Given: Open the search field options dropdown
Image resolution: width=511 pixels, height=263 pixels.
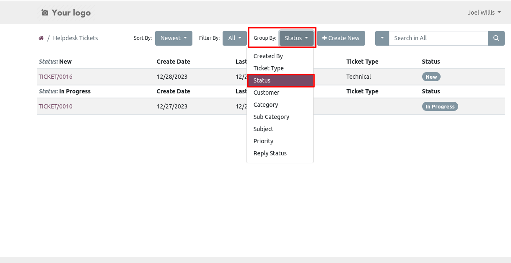Looking at the screenshot, I should click(382, 38).
